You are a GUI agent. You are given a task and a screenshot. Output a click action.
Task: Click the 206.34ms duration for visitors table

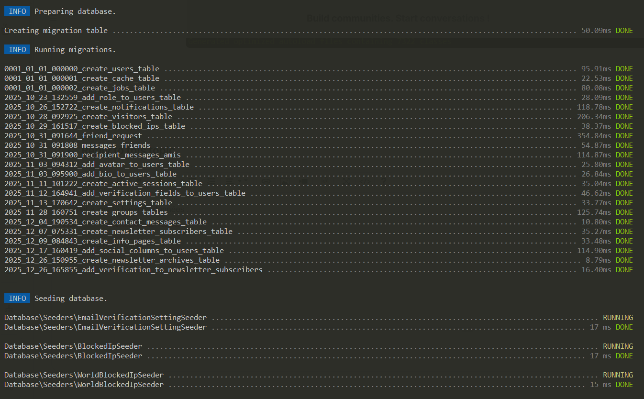594,117
